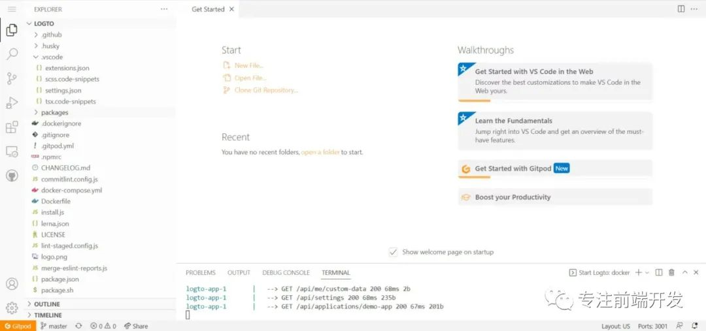Split the editor layout icon
Image resolution: width=706 pixels, height=331 pixels.
click(x=681, y=9)
